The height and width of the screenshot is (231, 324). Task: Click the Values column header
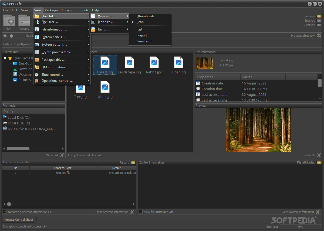(263, 77)
